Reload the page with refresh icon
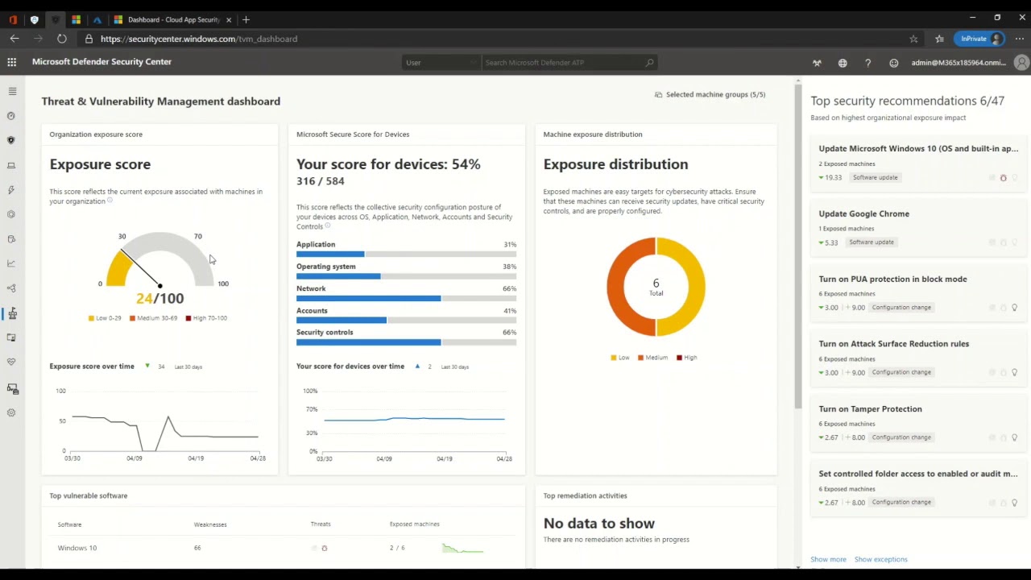The height and width of the screenshot is (580, 1031). click(62, 39)
